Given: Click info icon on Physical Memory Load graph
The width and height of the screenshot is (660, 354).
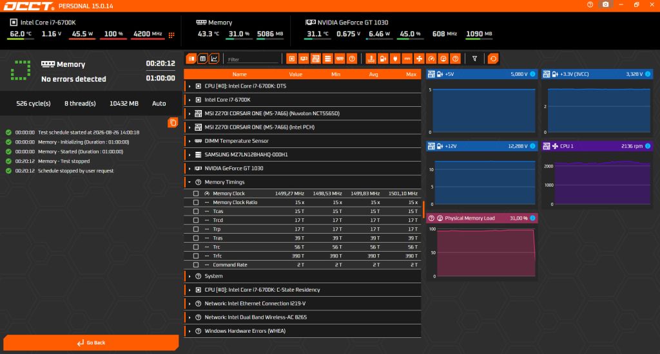Looking at the screenshot, I should (x=532, y=218).
